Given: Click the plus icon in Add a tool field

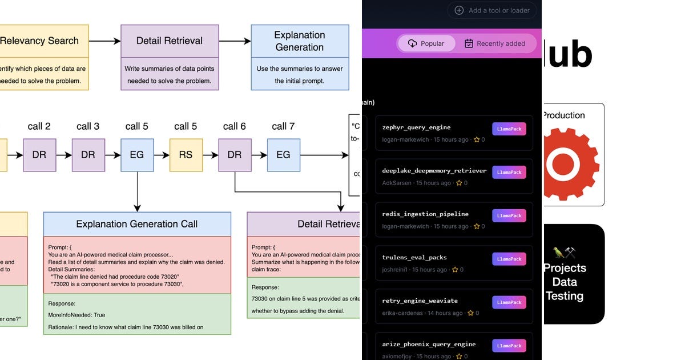Looking at the screenshot, I should 458,10.
